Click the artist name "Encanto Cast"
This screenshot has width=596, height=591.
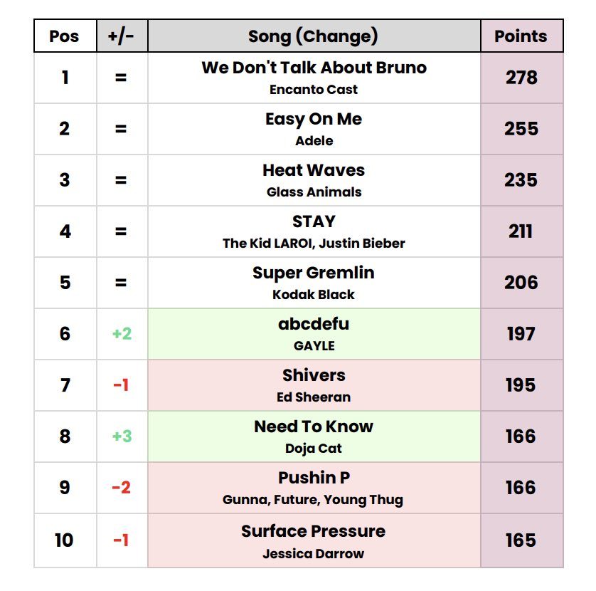(314, 90)
